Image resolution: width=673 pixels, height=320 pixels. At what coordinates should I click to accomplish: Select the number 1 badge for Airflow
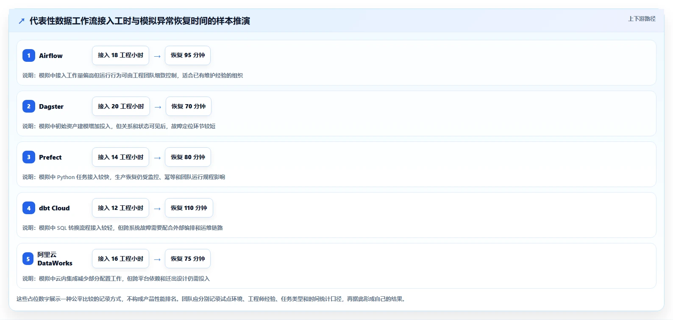[29, 55]
